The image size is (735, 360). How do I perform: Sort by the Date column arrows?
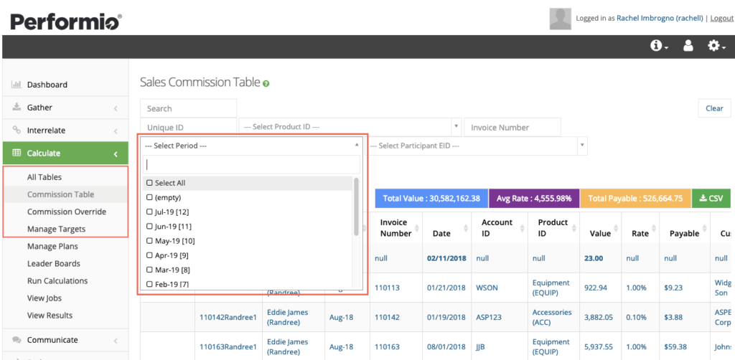[x=465, y=228]
